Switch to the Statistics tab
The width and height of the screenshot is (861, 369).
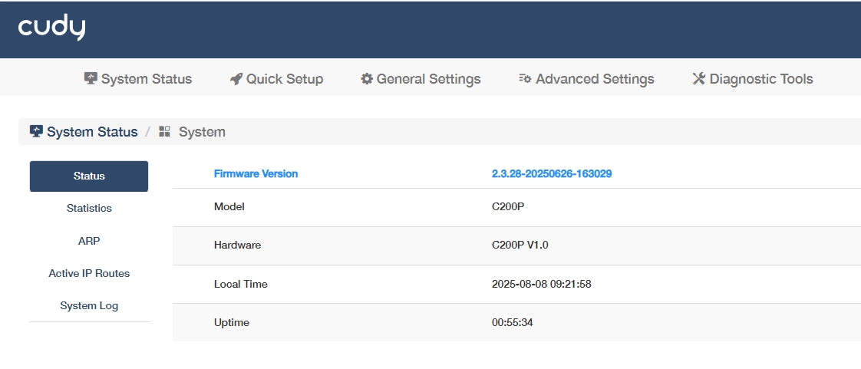click(89, 208)
